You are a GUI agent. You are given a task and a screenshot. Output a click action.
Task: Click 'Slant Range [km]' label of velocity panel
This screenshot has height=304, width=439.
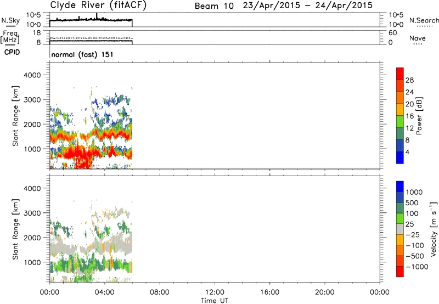(15, 229)
